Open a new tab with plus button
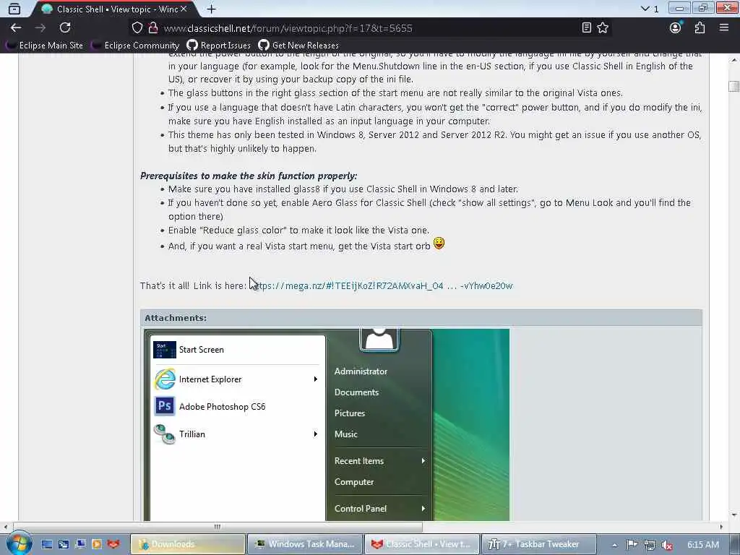Image resolution: width=740 pixels, height=555 pixels. click(212, 9)
